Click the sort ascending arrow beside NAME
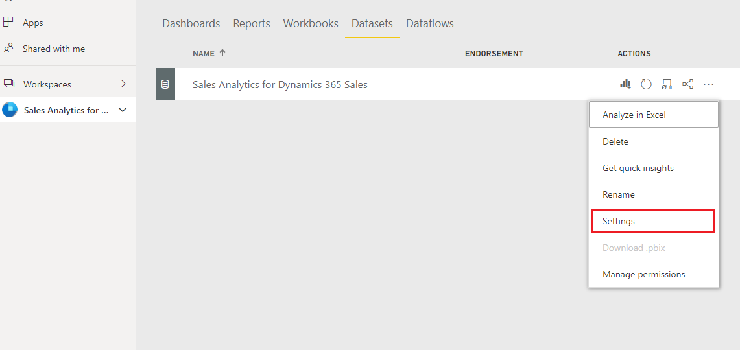The height and width of the screenshot is (350, 740). pos(222,53)
